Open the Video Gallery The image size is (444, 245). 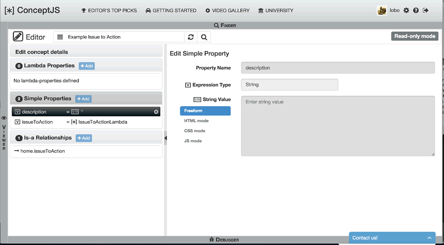pos(228,11)
